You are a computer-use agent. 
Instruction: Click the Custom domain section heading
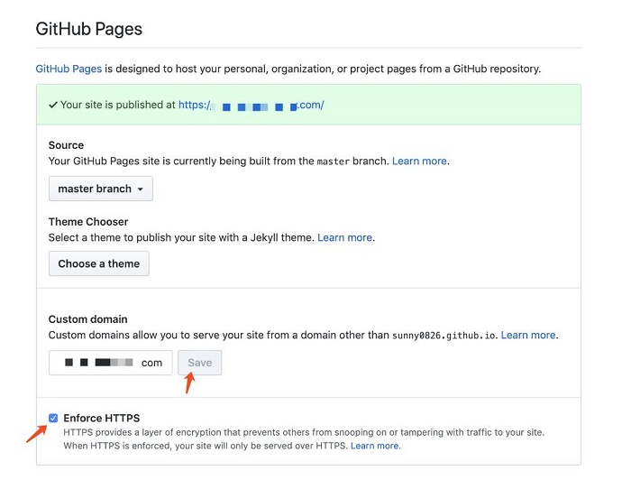tap(88, 319)
